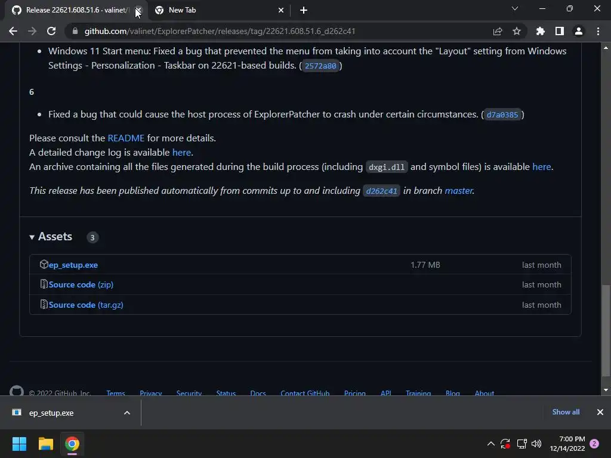Image resolution: width=611 pixels, height=458 pixels.
Task: Click the GitHub logo in footer
Action: coord(16,391)
